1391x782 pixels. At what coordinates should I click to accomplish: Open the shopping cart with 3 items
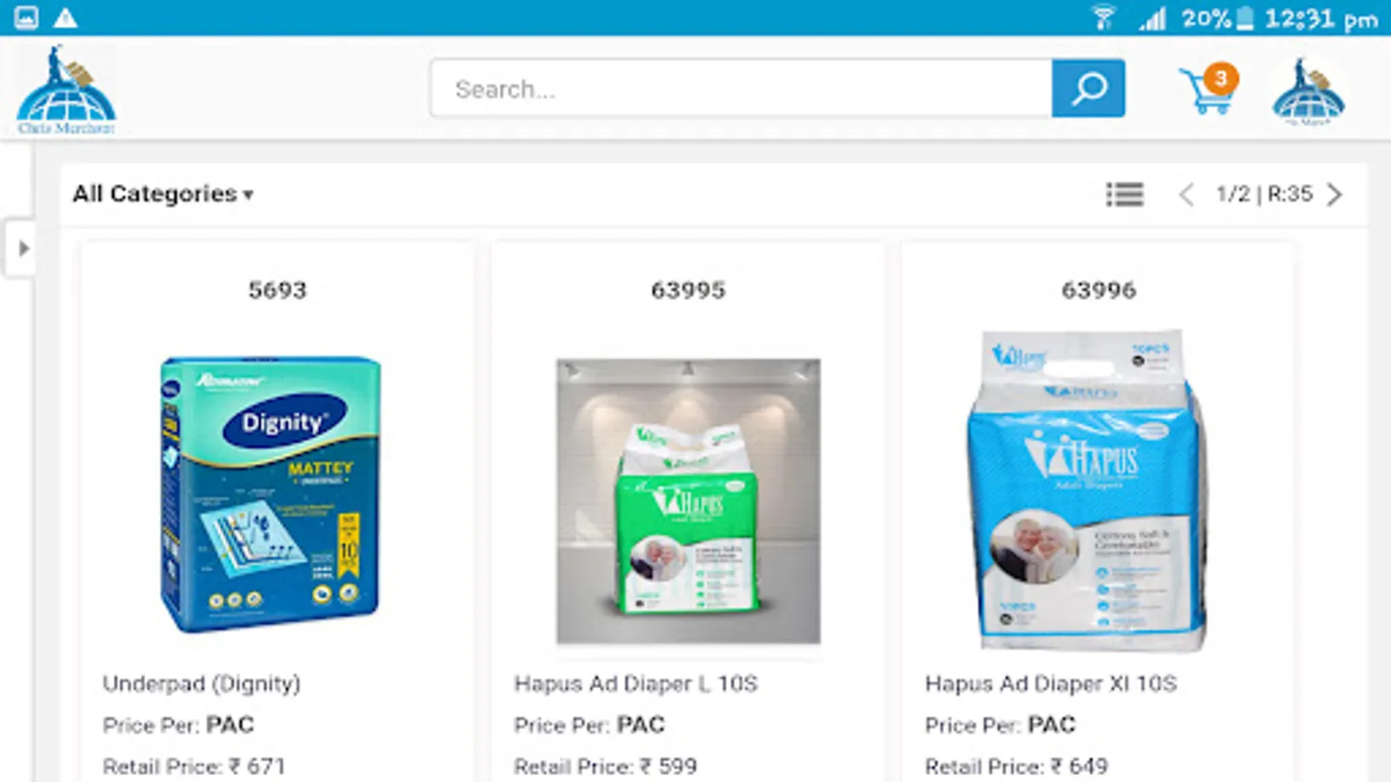pyautogui.click(x=1209, y=89)
